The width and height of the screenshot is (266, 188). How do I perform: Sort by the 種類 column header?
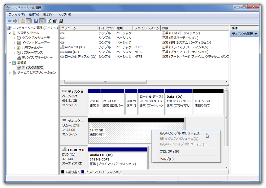click(124, 28)
